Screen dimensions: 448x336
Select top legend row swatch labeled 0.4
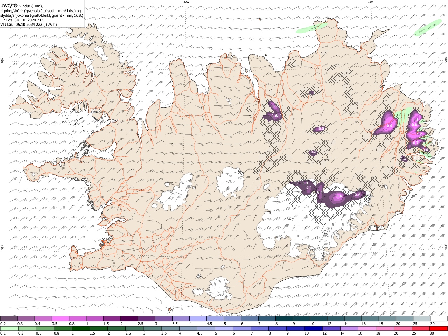(x=43, y=318)
